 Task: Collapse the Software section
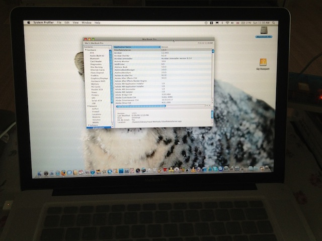[89, 125]
